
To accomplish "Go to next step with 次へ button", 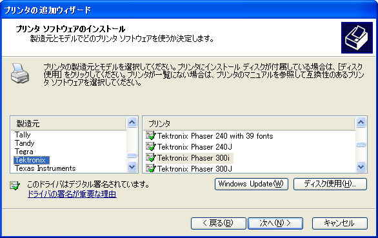I will (x=275, y=223).
